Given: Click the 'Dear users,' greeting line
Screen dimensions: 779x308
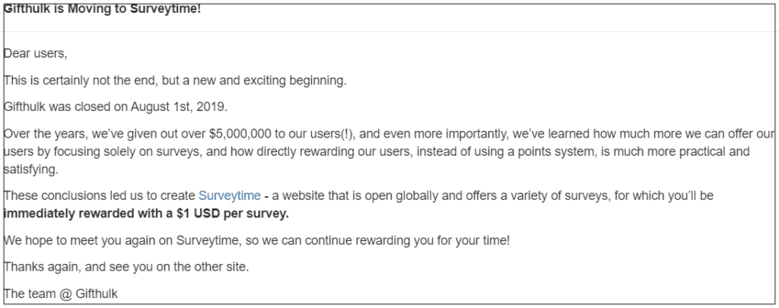Looking at the screenshot, I should pyautogui.click(x=35, y=53).
